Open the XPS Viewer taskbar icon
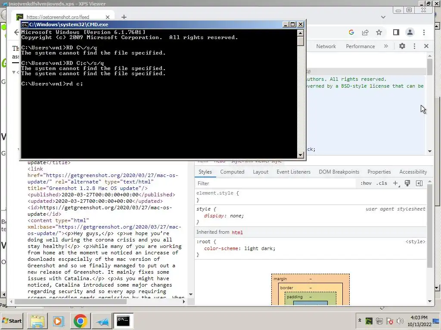Screen dimensions: 441x330 point(102,321)
